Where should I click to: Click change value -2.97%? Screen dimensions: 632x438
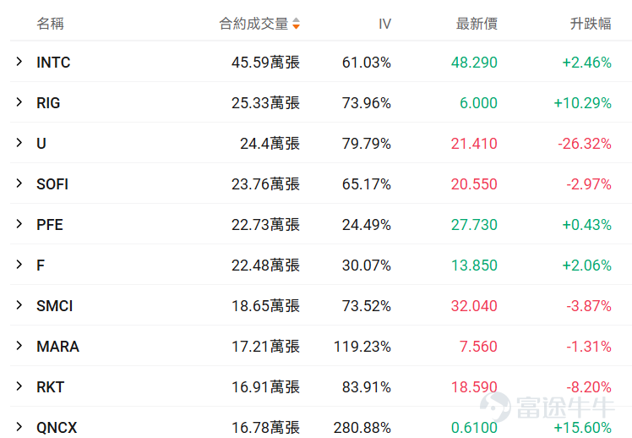[x=589, y=184]
